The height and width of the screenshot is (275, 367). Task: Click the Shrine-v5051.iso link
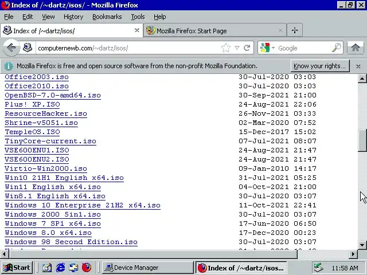tap(41, 123)
